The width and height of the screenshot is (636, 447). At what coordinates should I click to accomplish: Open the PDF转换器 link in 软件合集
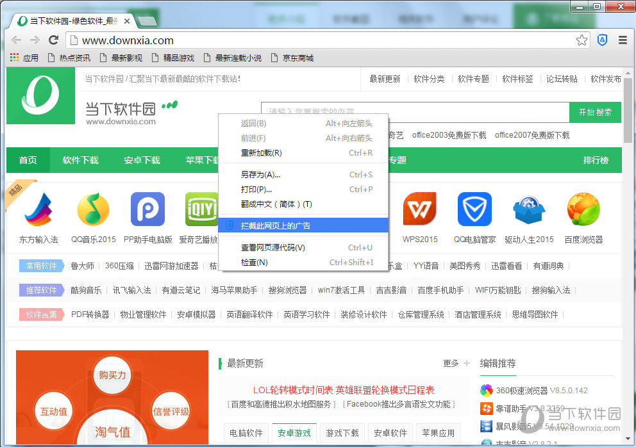point(90,314)
